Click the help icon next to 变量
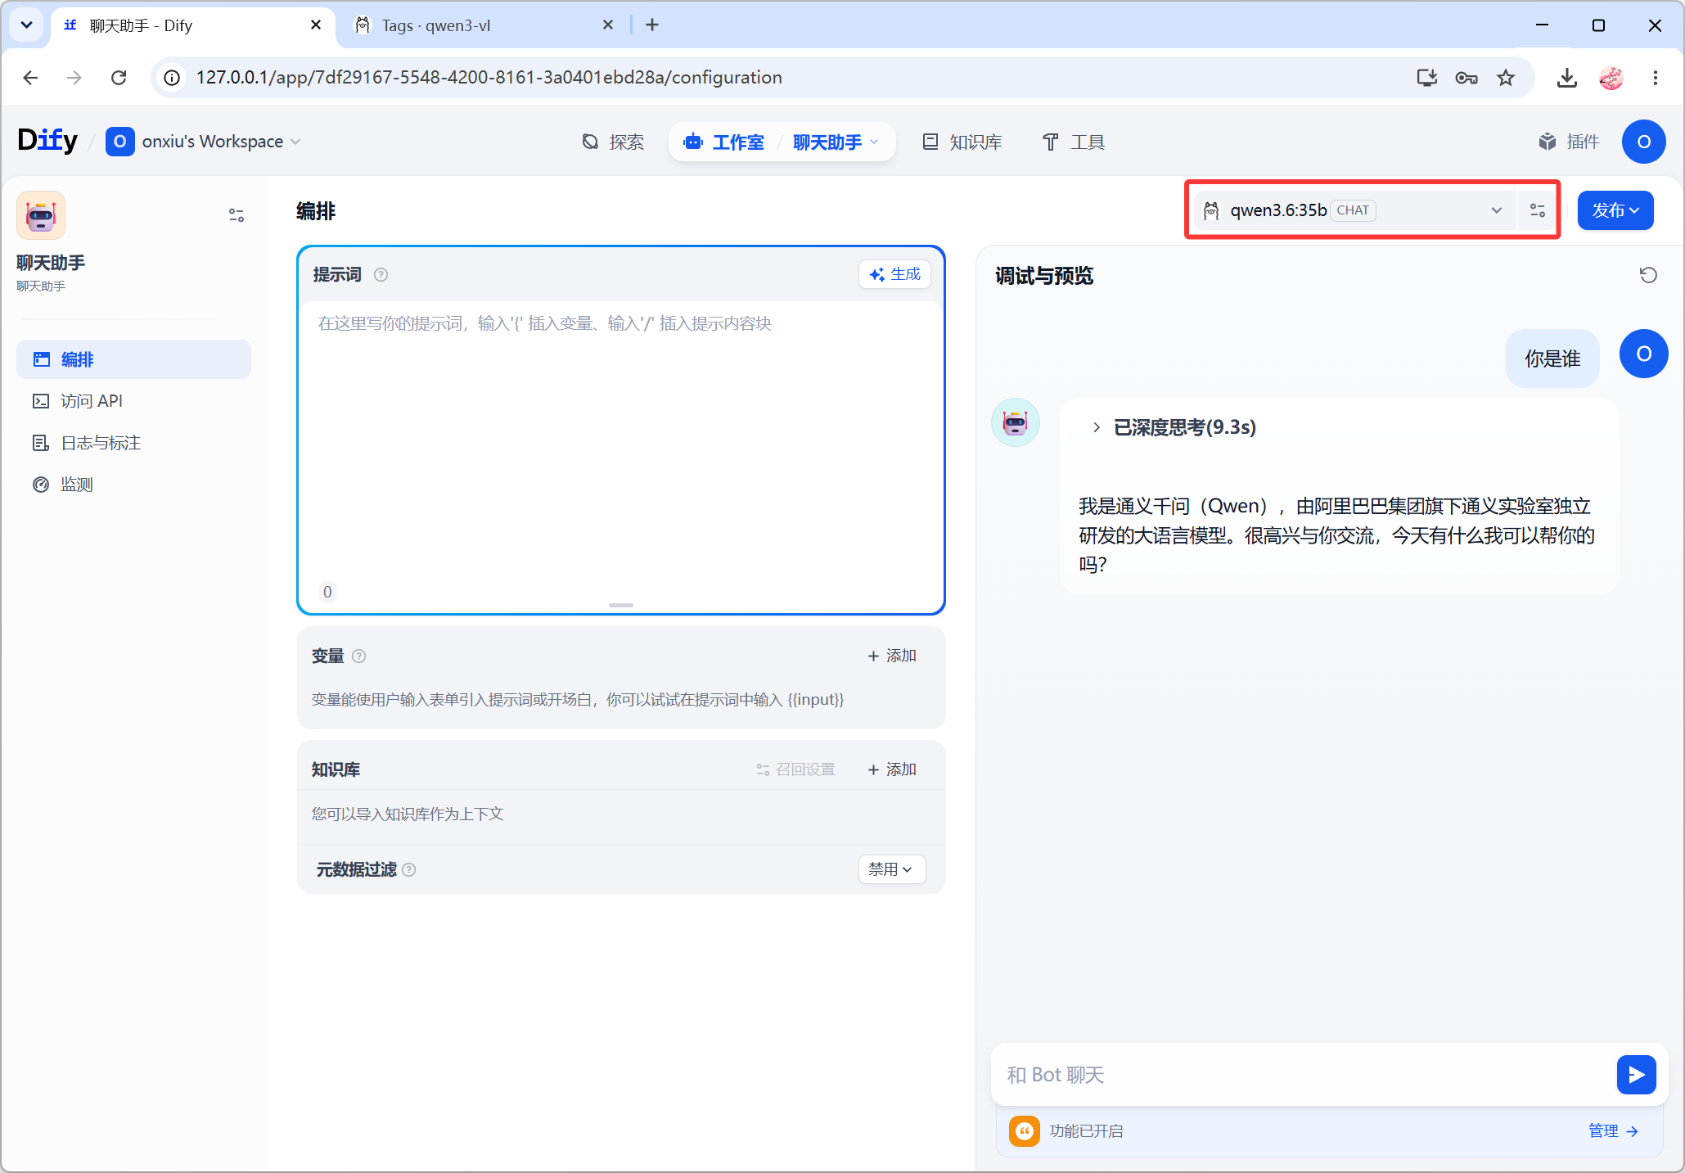The height and width of the screenshot is (1173, 1685). click(x=358, y=656)
